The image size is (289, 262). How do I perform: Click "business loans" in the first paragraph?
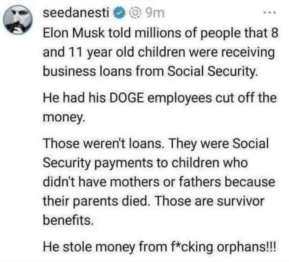(x=87, y=71)
